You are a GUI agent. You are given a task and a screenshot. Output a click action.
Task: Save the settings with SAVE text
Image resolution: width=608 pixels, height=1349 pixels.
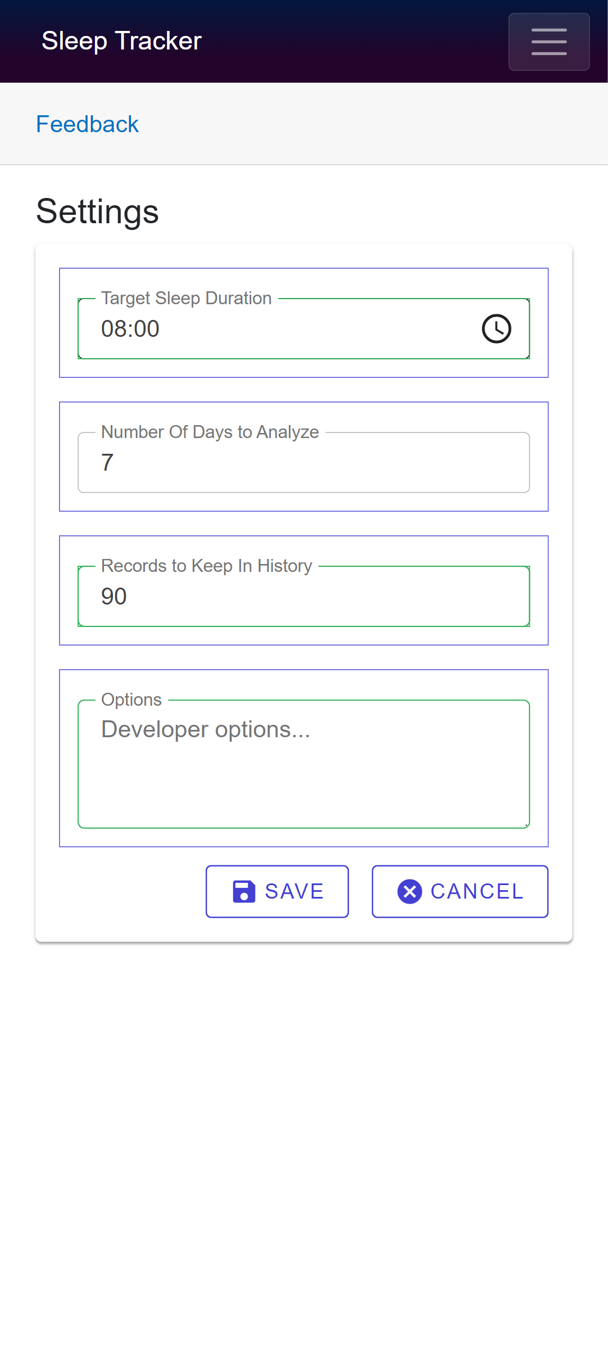tap(294, 892)
